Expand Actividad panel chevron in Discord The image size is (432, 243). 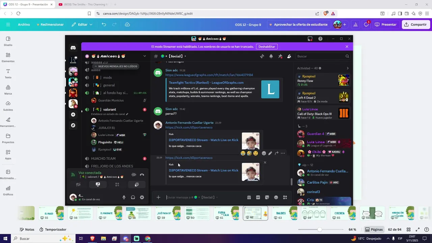(x=348, y=68)
